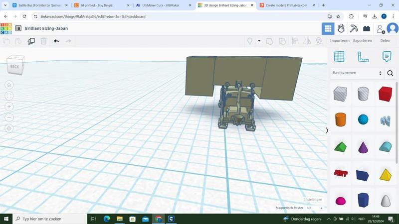Click the Group shapes icon
Viewport: 399px width, 224px height.
(x=269, y=41)
